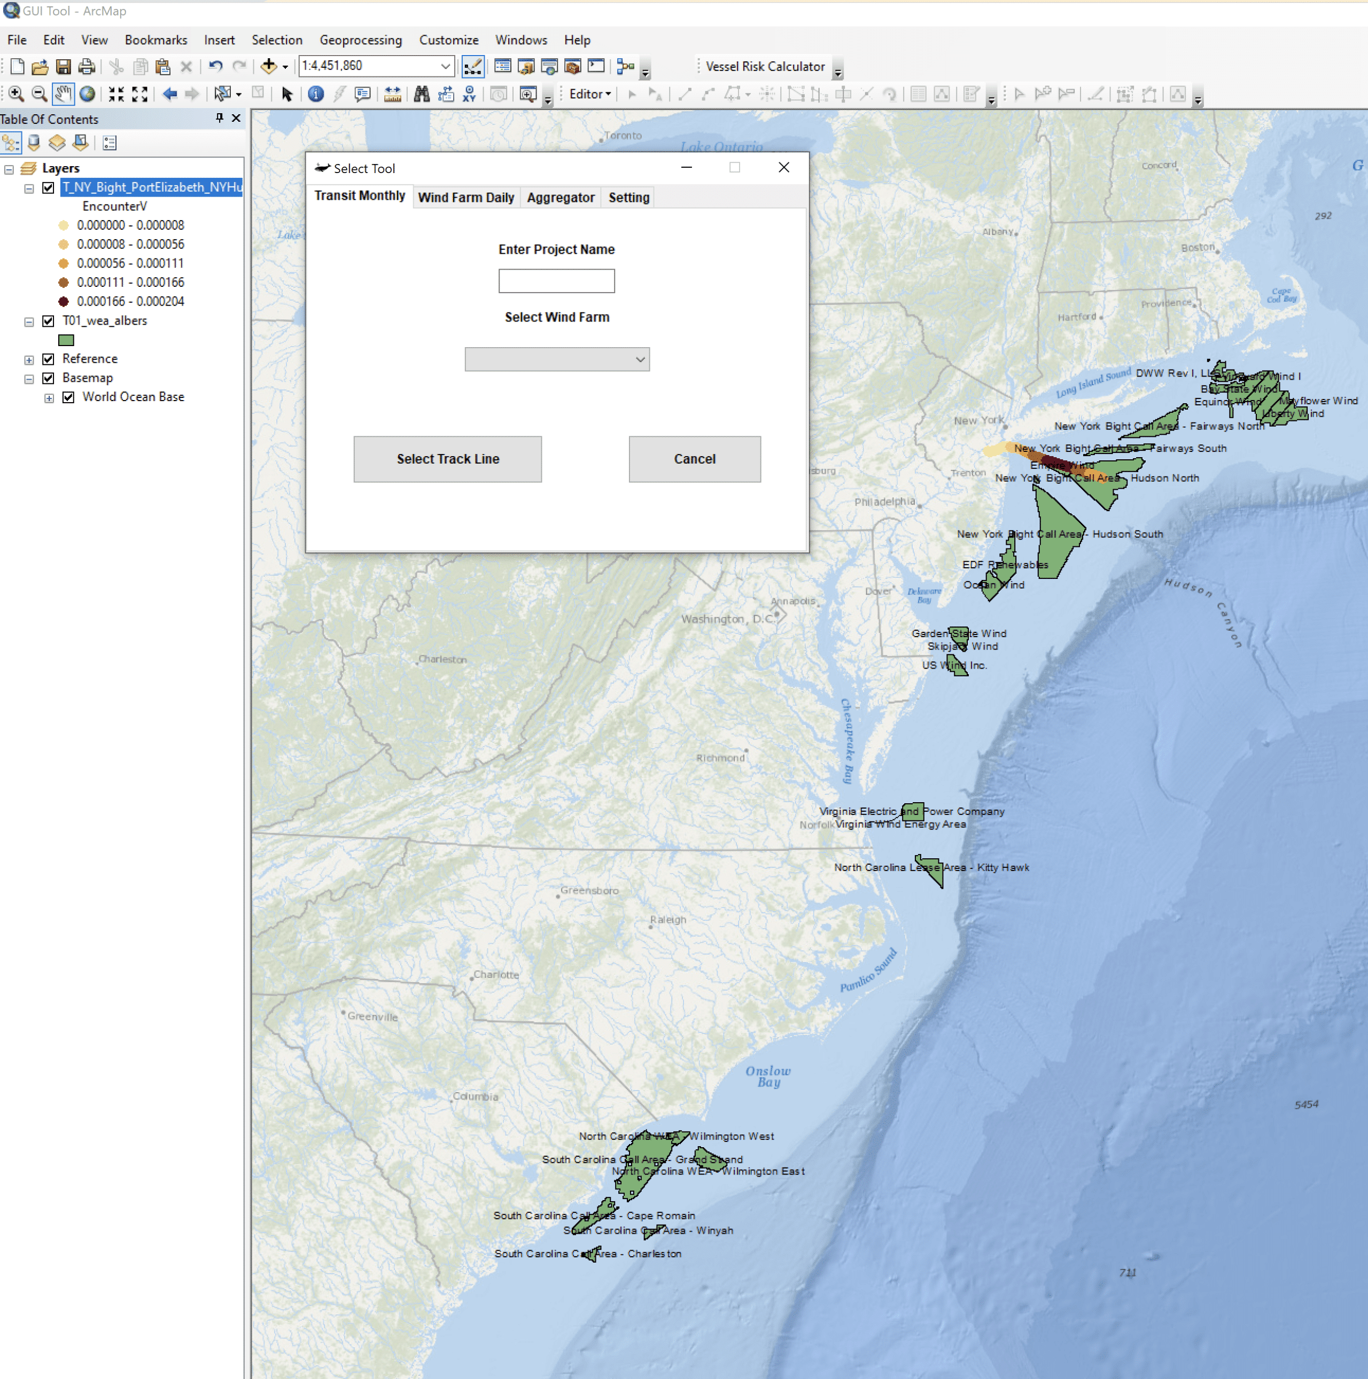Click the Identify tool icon

point(317,93)
